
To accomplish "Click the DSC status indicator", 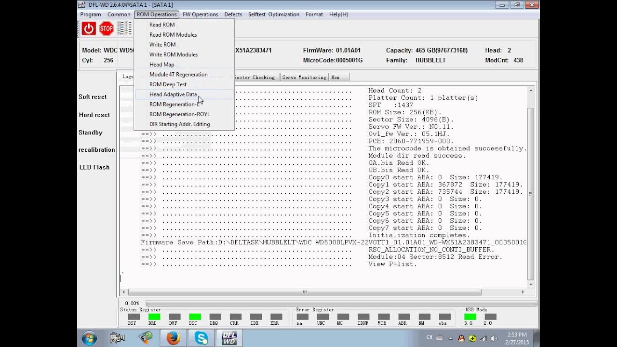I will click(195, 317).
